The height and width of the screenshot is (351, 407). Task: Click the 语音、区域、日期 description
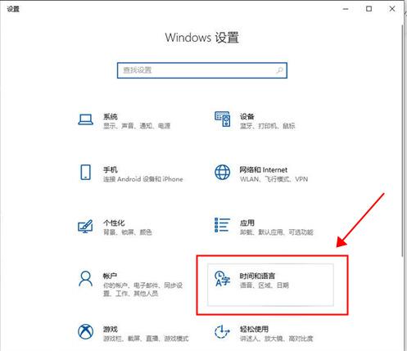pos(264,286)
